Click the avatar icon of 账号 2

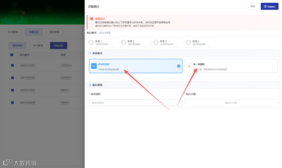tap(124, 43)
